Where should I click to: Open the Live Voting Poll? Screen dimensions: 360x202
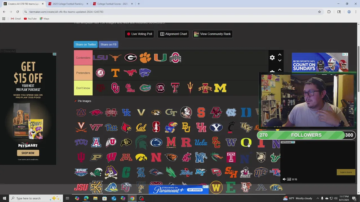click(x=139, y=34)
